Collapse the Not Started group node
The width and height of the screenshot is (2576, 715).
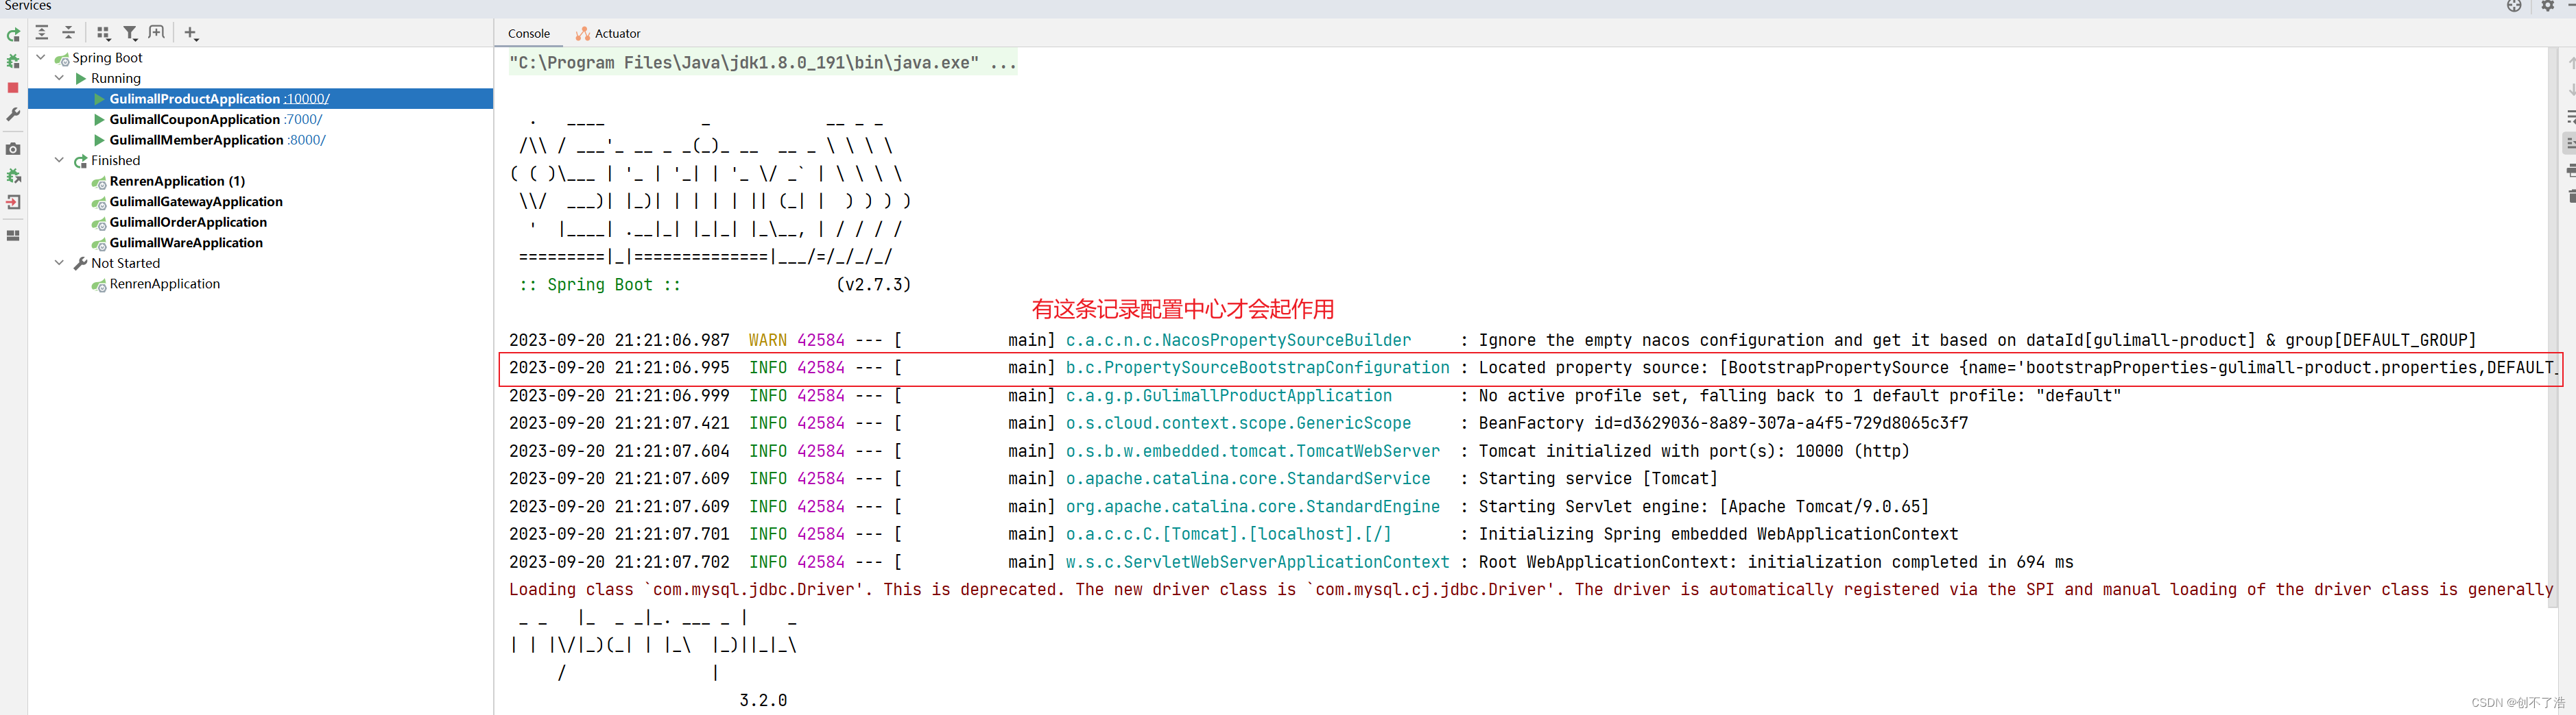coord(59,262)
